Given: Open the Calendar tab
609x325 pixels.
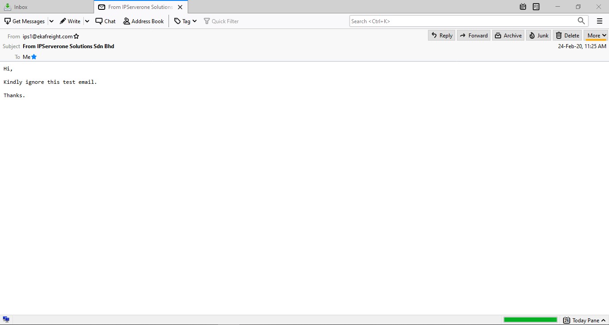Looking at the screenshot, I should point(523,7).
